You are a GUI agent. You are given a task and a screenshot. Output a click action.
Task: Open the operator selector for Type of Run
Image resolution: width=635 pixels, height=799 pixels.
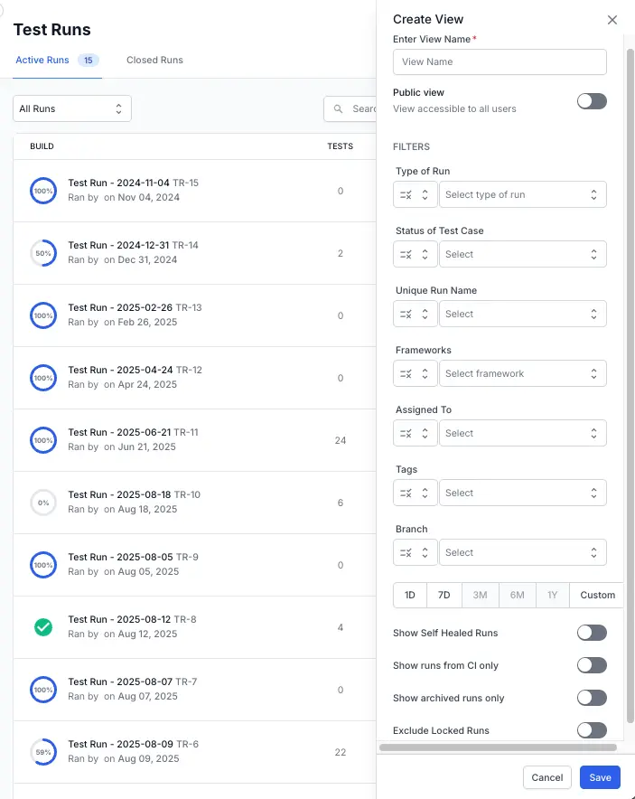pos(415,194)
